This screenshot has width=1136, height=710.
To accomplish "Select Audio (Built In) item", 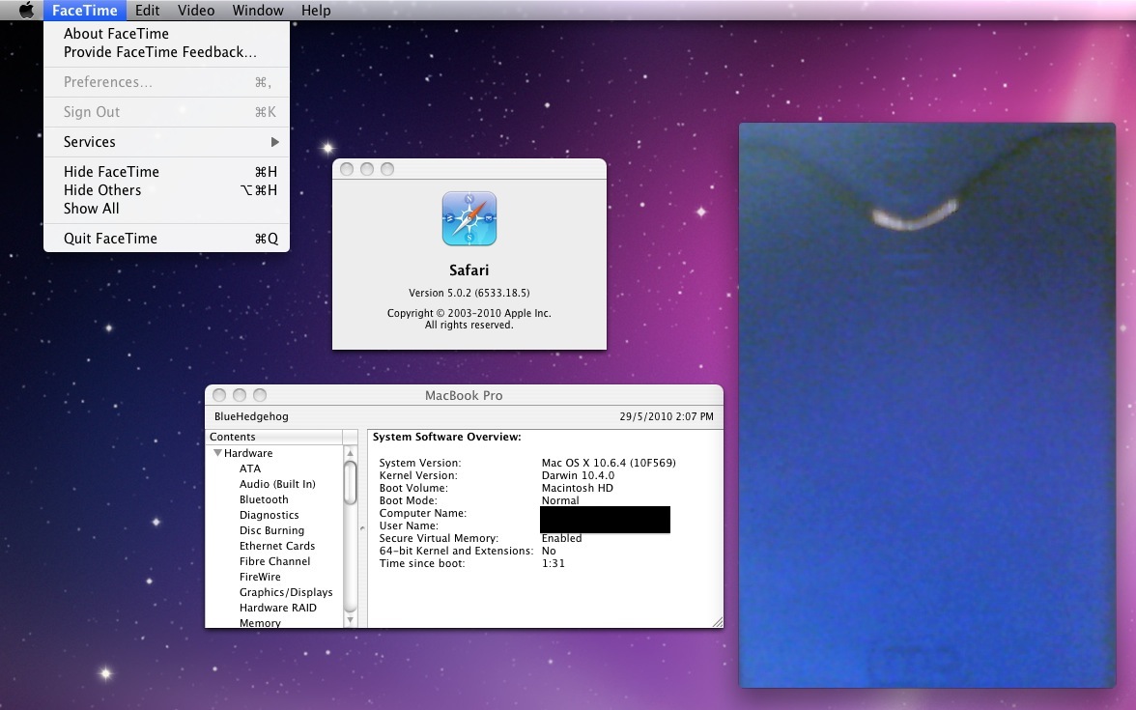I will (277, 484).
